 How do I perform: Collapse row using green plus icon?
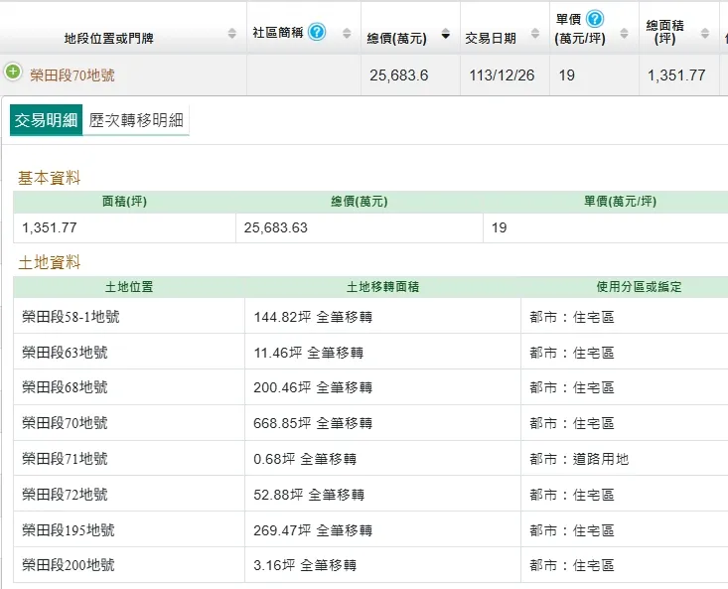[13, 73]
